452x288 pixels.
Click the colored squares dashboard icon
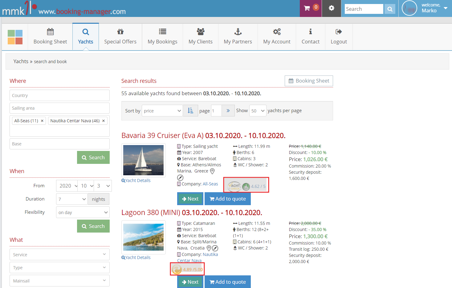(x=15, y=37)
